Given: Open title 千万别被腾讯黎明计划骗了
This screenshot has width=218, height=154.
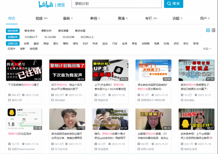Looking at the screenshot, I should (24, 85).
